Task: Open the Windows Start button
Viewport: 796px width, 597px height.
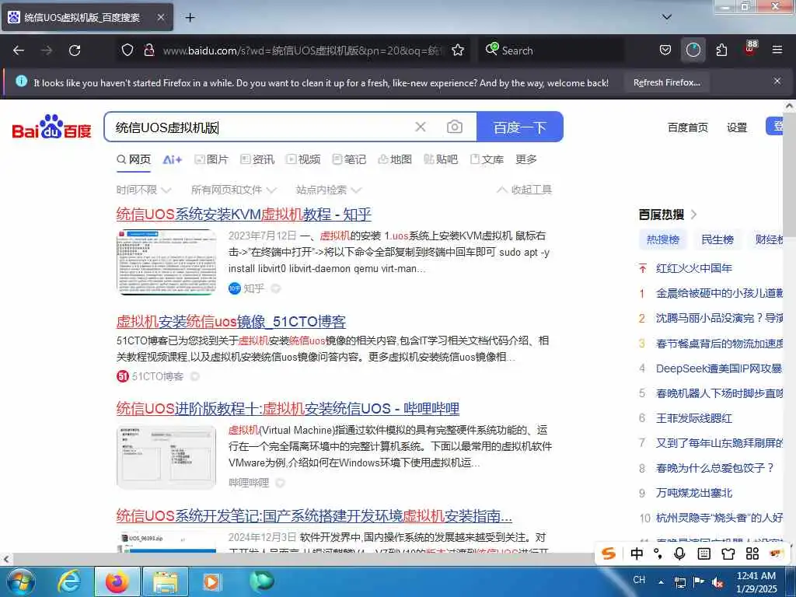Action: click(x=20, y=581)
